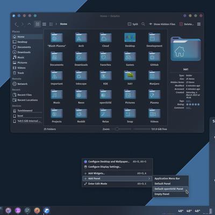Select the Videos folder in the file grid
This screenshot has width=215, height=215.
(x=154, y=113)
